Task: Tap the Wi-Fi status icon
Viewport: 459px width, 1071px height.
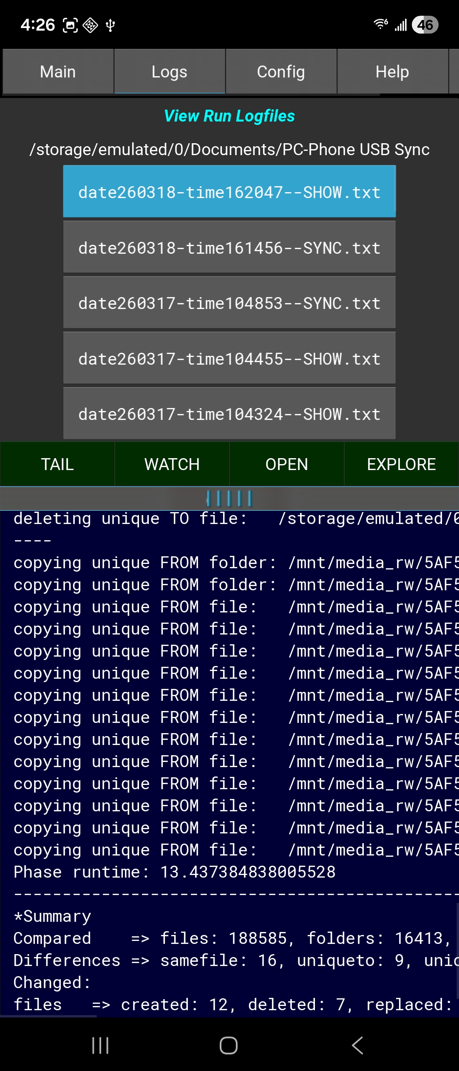Action: 380,24
